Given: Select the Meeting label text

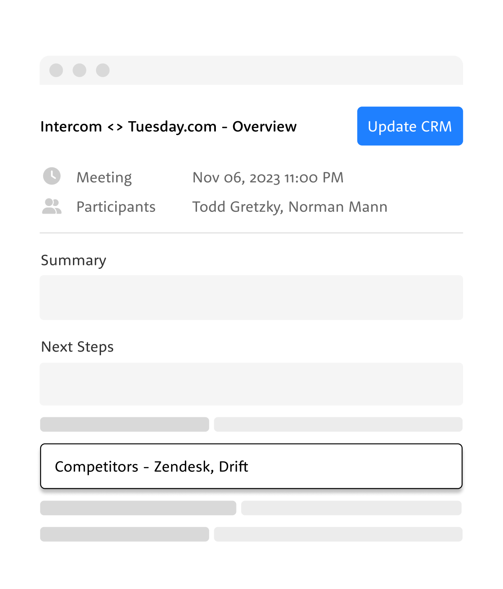Looking at the screenshot, I should (x=104, y=177).
